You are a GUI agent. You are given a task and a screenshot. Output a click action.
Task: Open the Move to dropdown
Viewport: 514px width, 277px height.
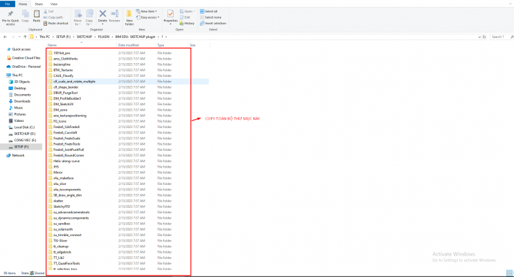(77, 15)
